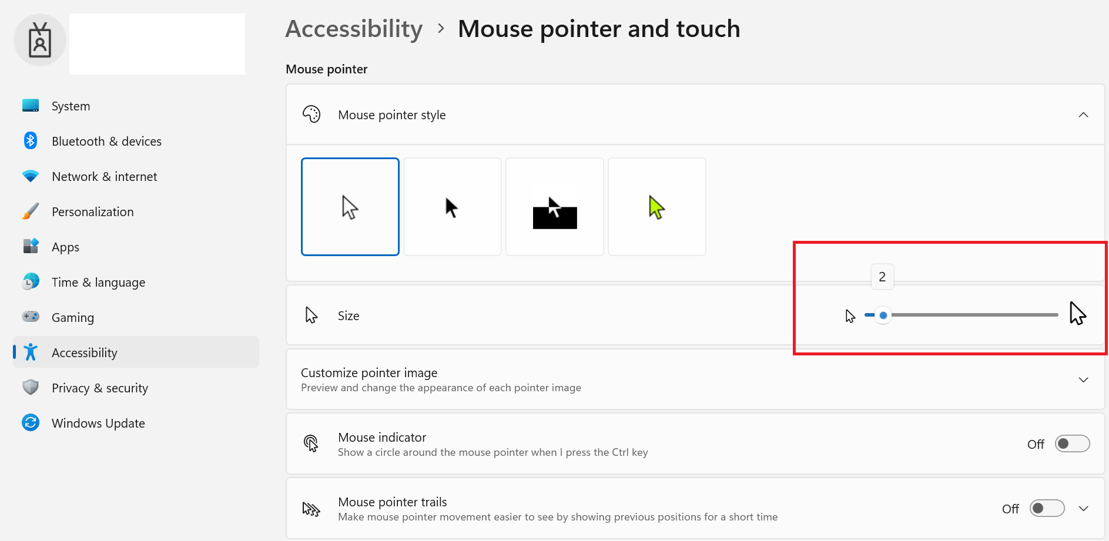Click the Privacy & security shield icon

click(x=31, y=388)
